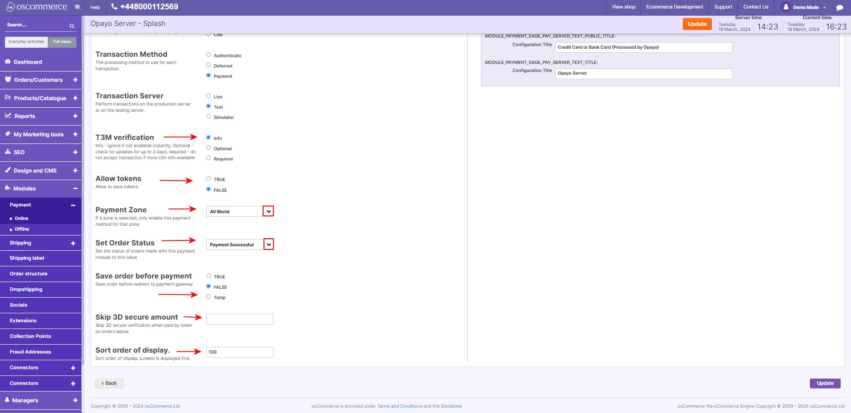Set Save order before payment to Temp
The width and height of the screenshot is (851, 413).
208,296
